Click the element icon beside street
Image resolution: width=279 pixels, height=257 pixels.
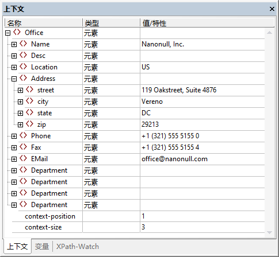tap(29, 89)
